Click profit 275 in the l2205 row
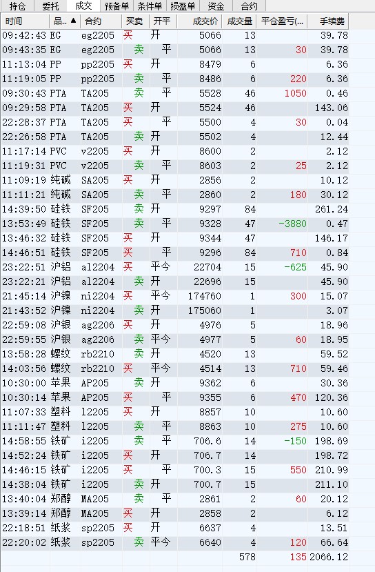375x572 pixels. [298, 426]
